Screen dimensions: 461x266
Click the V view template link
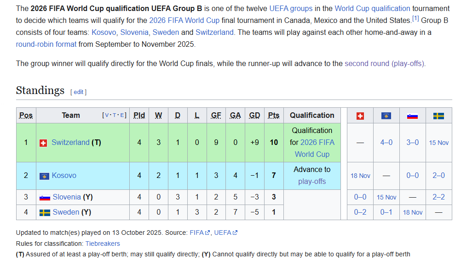[106, 116]
